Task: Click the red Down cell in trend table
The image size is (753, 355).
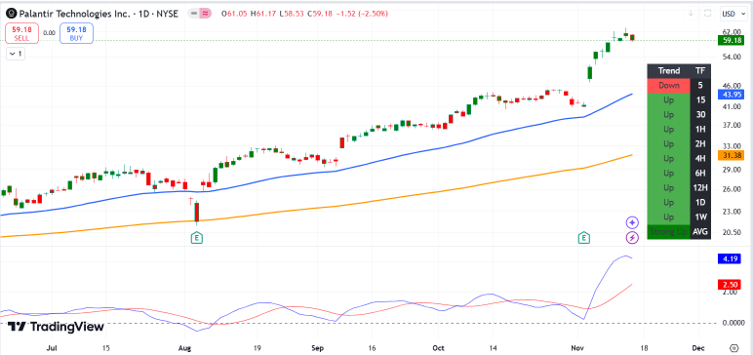Action: pos(668,86)
